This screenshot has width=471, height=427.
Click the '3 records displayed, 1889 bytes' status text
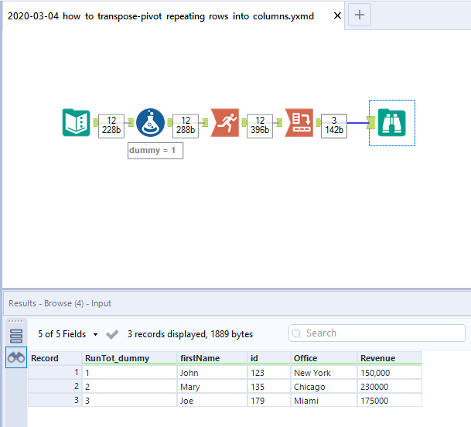pos(190,334)
